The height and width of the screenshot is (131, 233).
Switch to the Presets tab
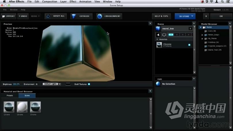(10, 95)
